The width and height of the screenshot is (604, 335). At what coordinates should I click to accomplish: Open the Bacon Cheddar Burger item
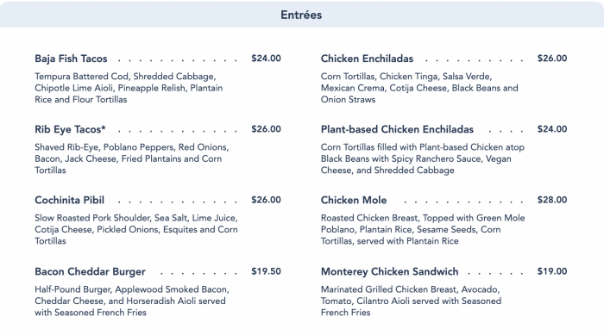(90, 271)
